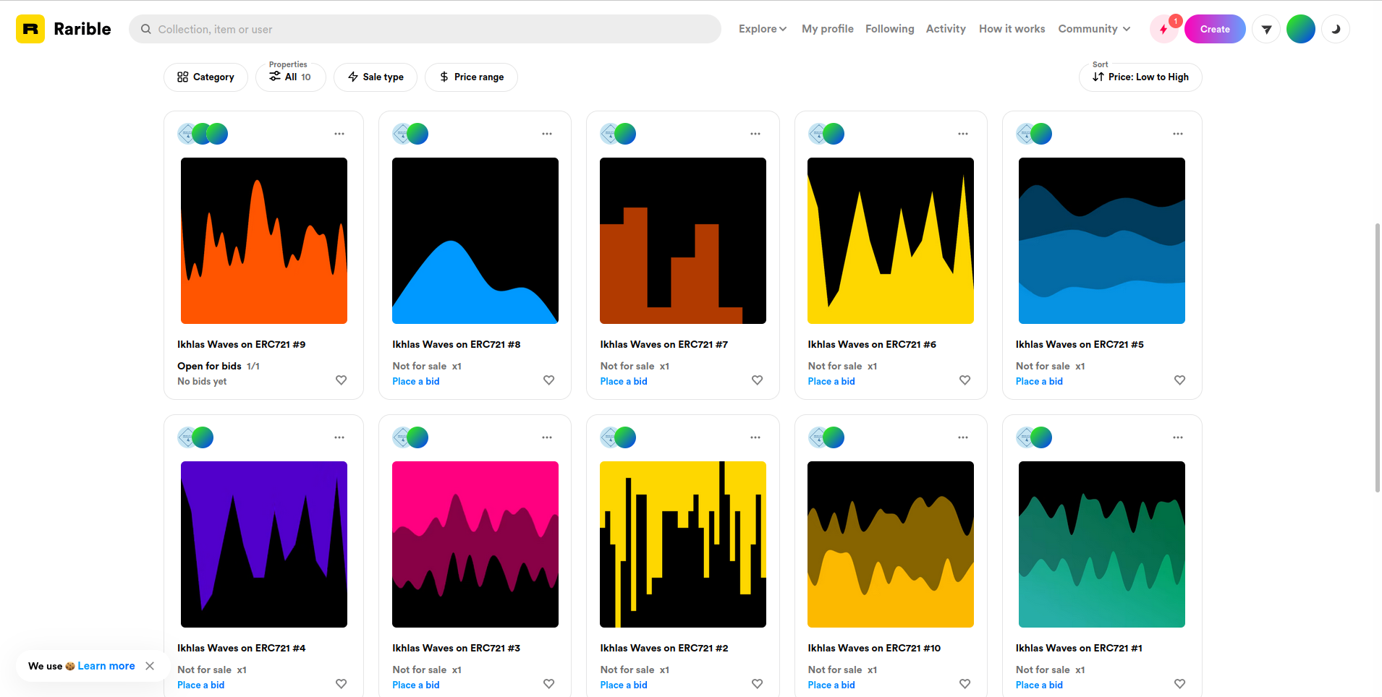Open three-dot menu on Ikhlas Waves #3

pos(547,437)
